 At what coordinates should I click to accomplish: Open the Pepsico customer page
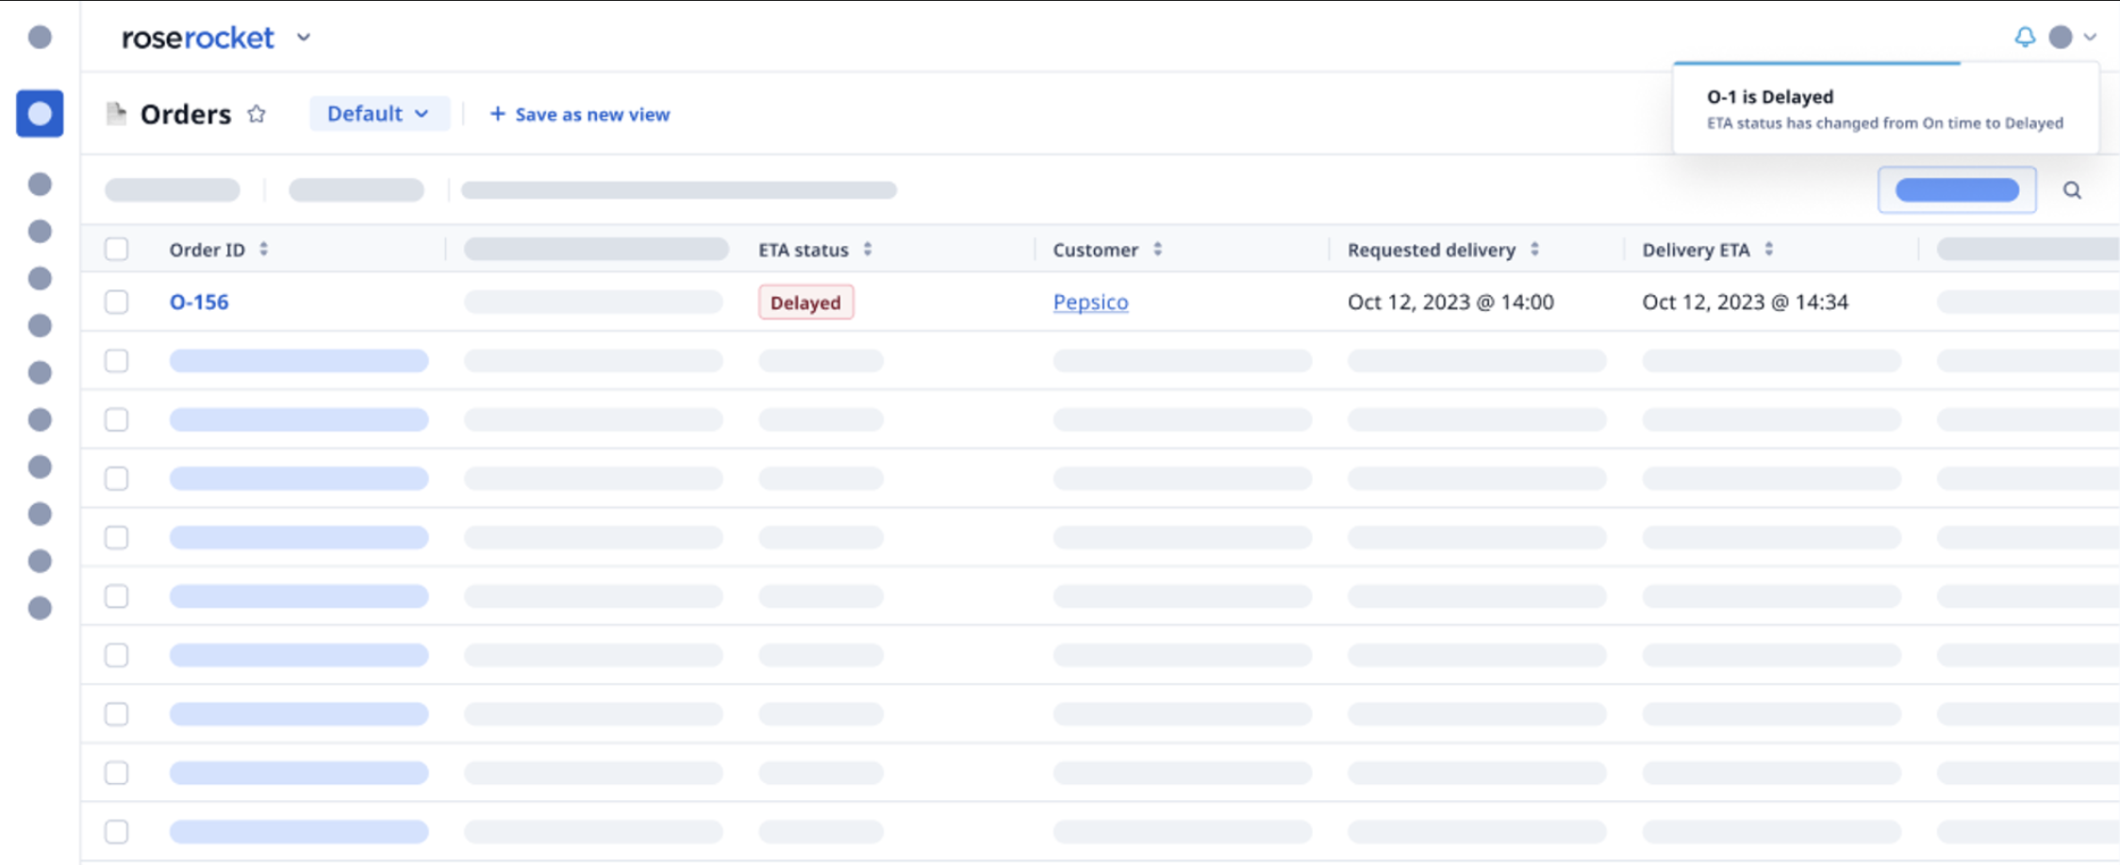(x=1090, y=302)
